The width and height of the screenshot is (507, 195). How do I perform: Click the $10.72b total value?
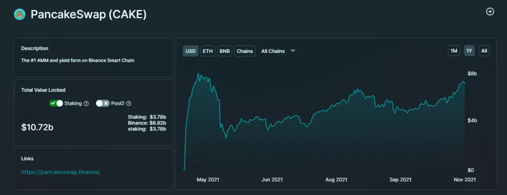point(37,127)
